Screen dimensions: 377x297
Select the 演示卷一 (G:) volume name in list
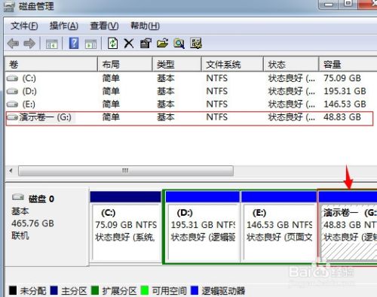[x=45, y=117]
